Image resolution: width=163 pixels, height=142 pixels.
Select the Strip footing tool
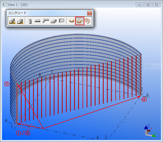click(20, 21)
